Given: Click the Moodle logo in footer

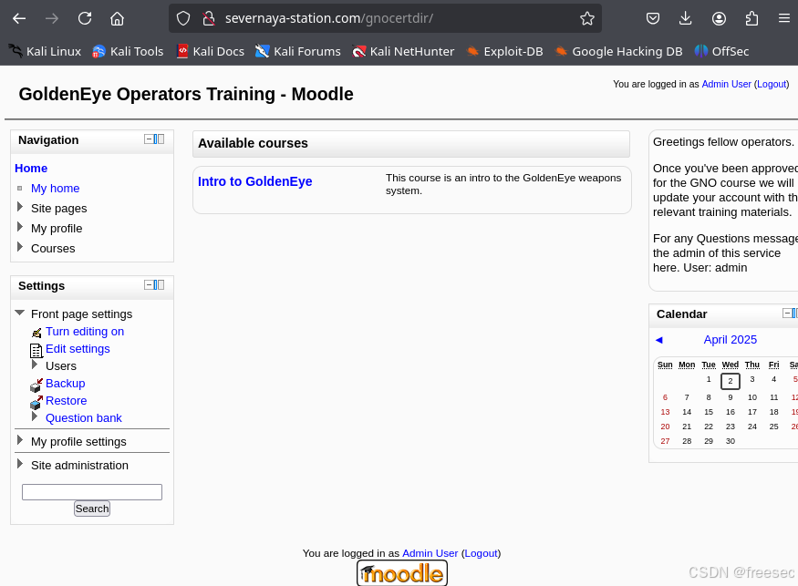Looking at the screenshot, I should [402, 573].
